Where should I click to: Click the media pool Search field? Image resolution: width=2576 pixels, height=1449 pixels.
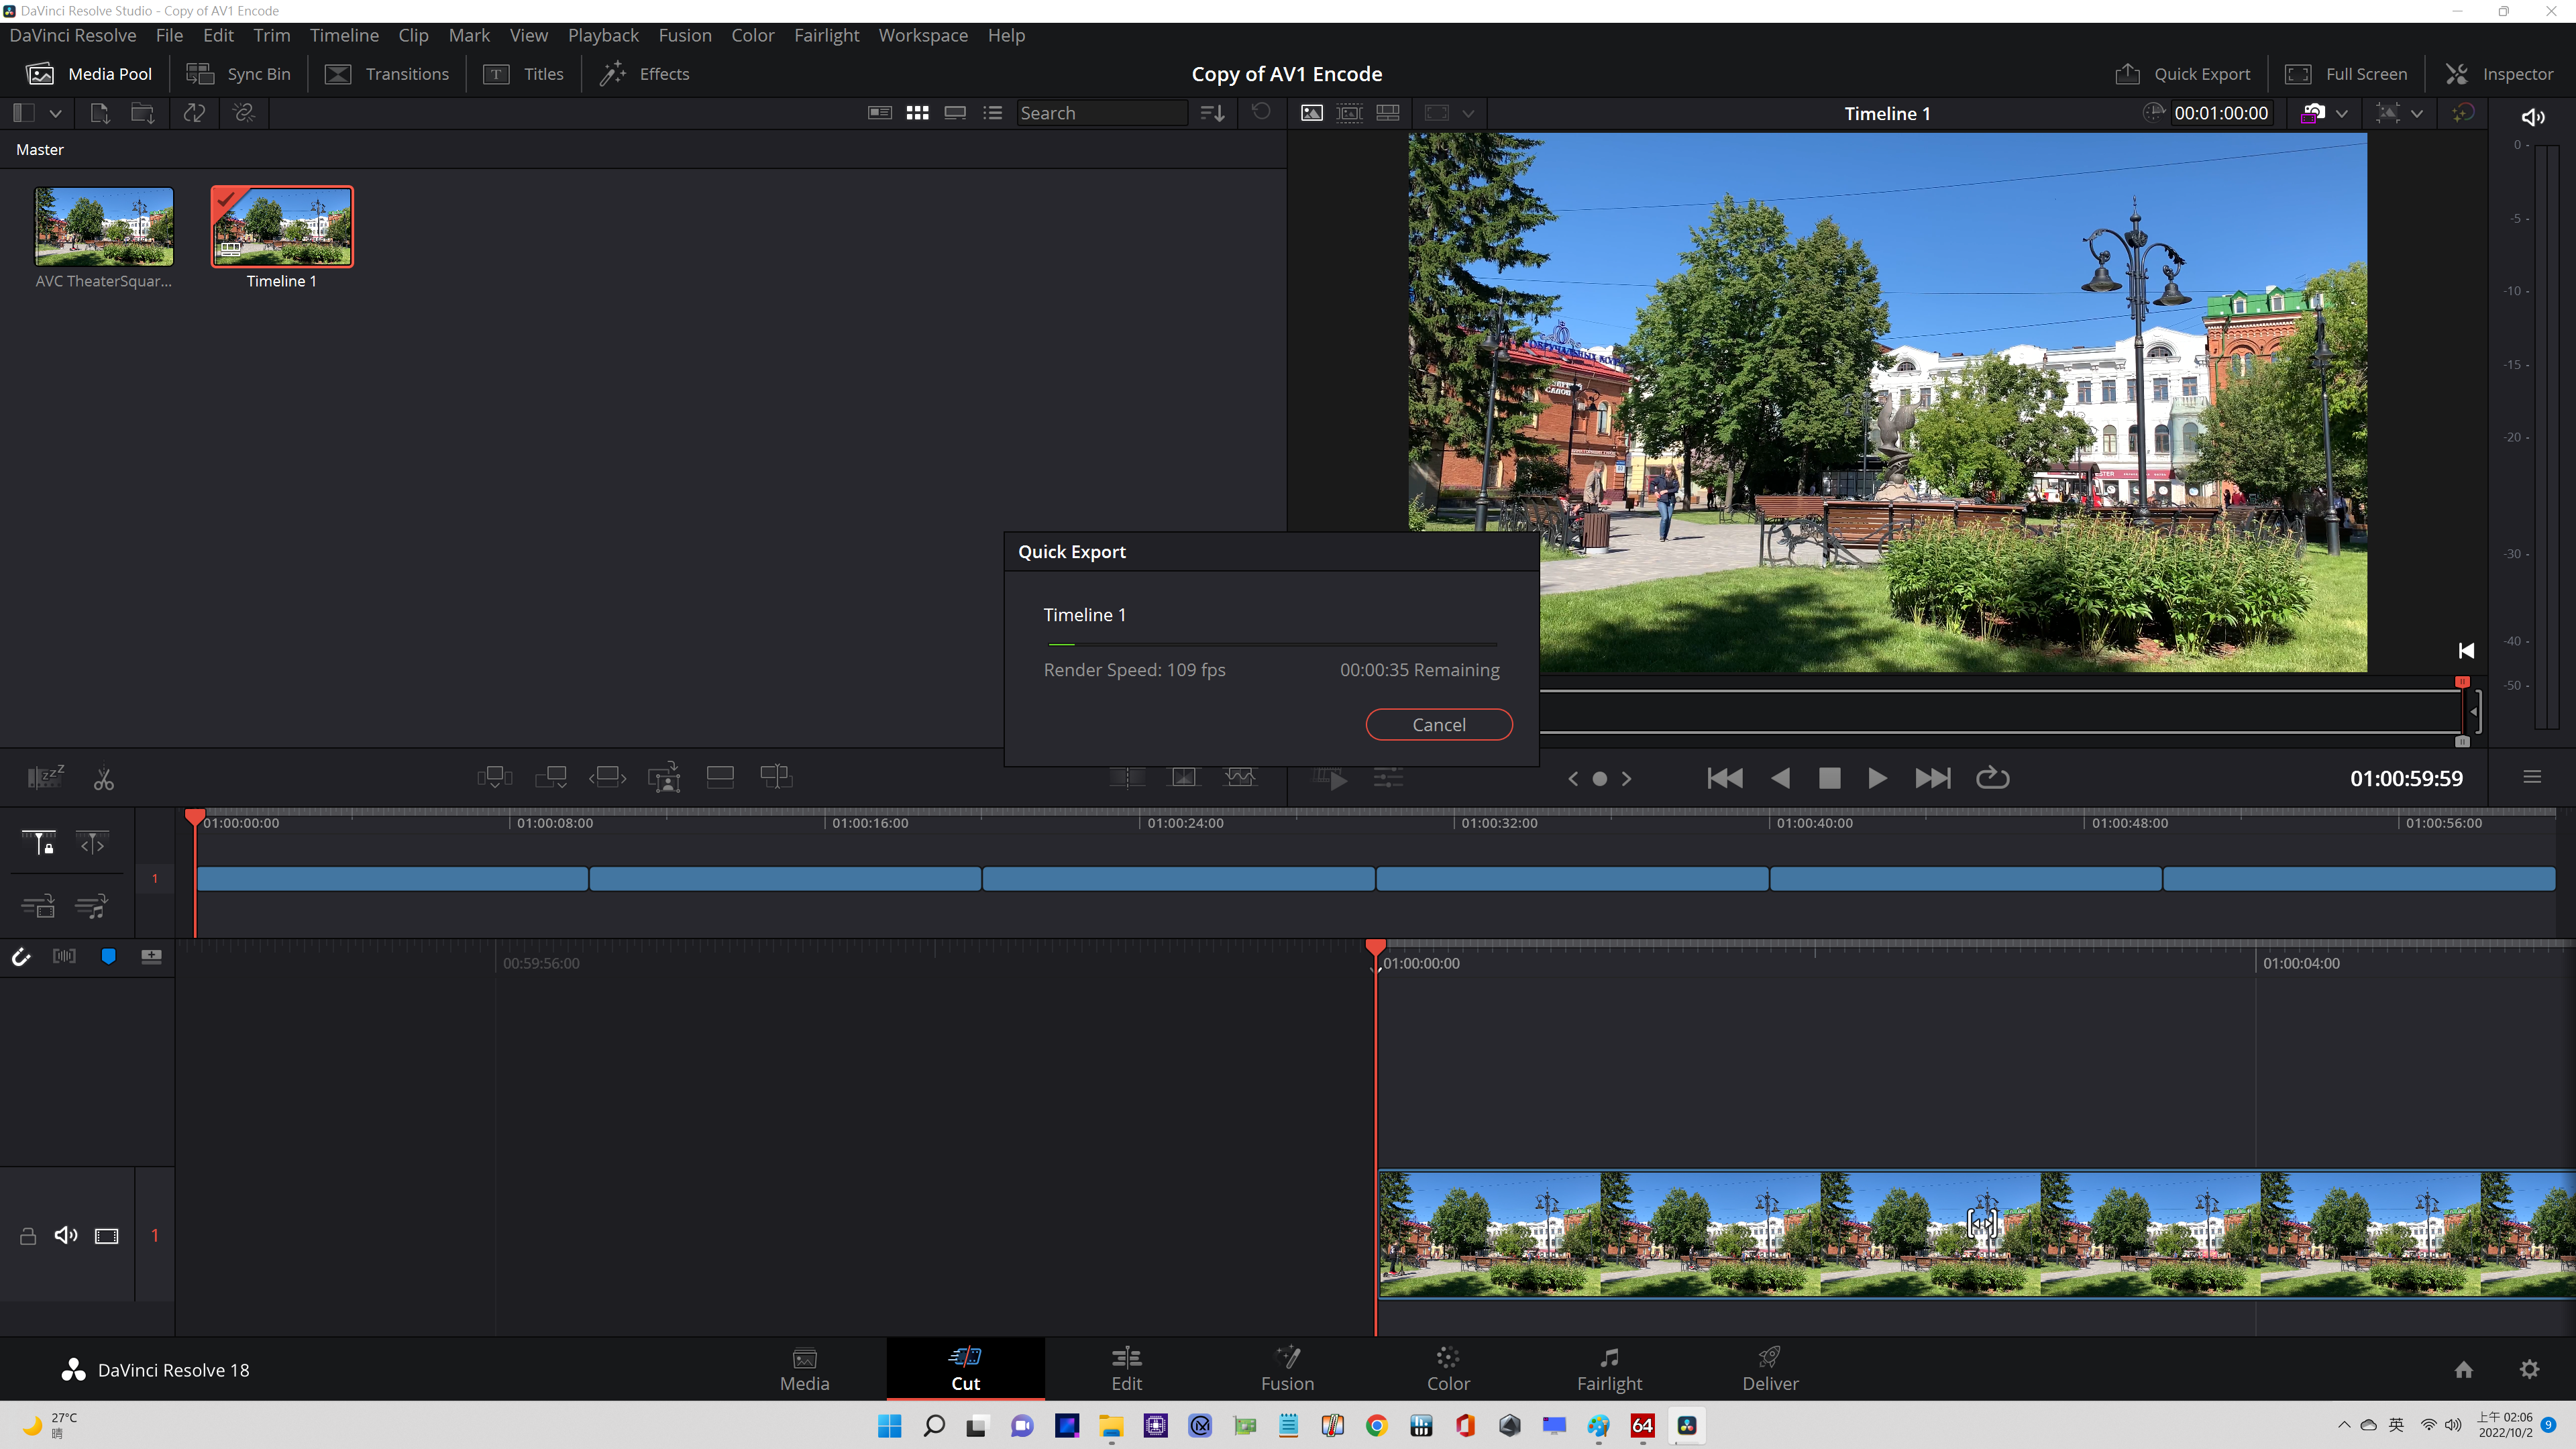click(1102, 113)
